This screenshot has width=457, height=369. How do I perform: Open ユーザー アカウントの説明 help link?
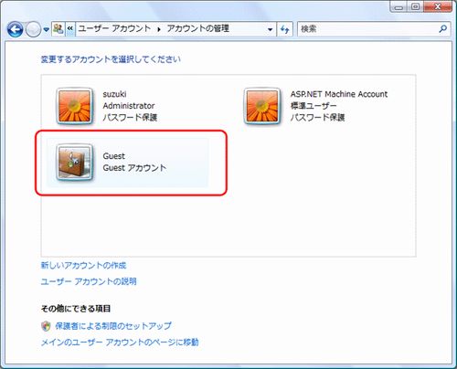(x=89, y=281)
